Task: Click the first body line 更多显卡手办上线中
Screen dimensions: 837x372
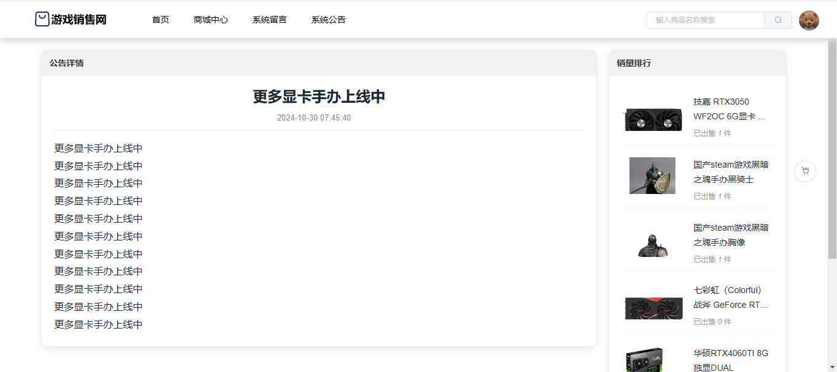Action: pos(99,149)
